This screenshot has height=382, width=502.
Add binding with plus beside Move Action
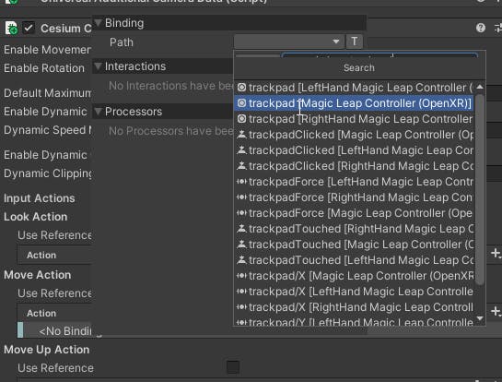click(496, 311)
